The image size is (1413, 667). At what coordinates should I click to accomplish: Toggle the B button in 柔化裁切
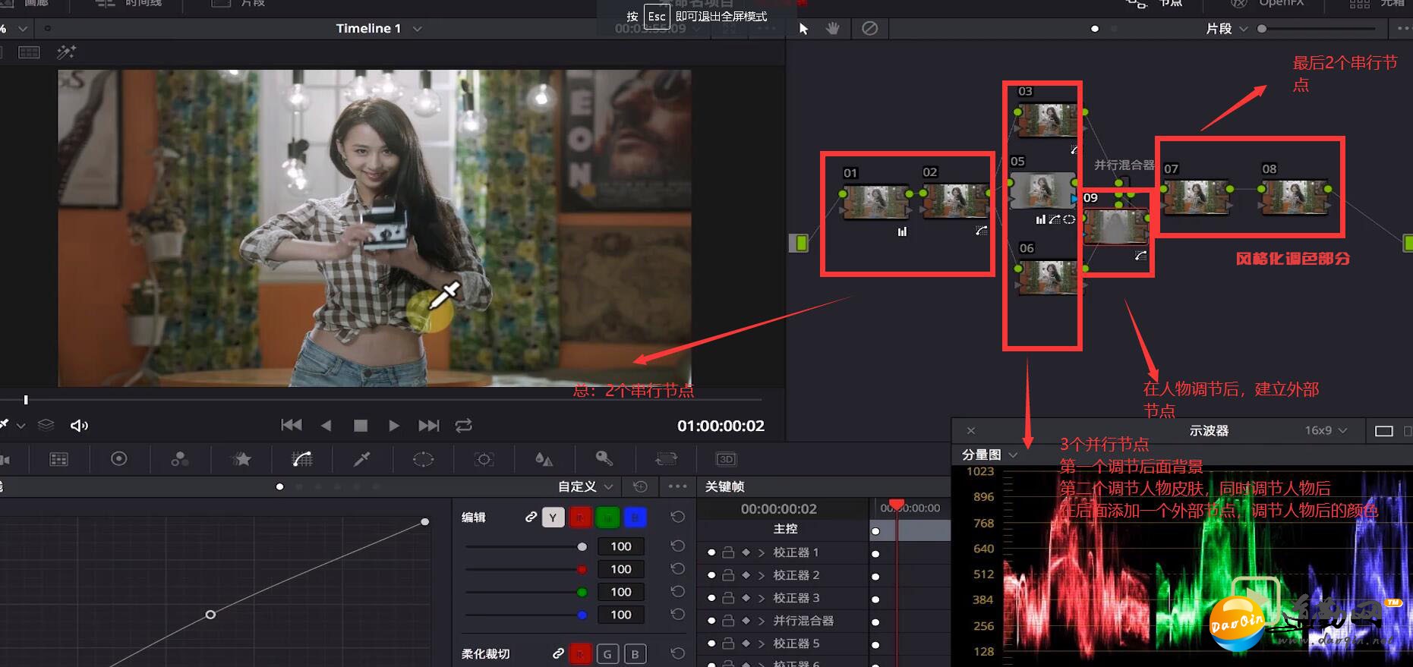(635, 653)
